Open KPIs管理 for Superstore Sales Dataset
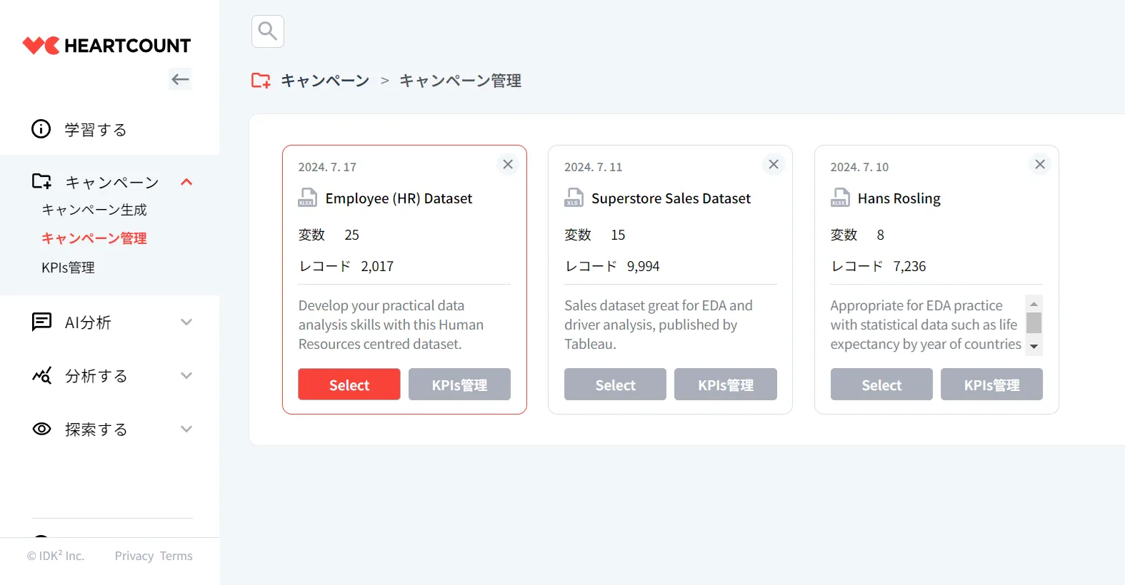1125x585 pixels. click(x=725, y=385)
